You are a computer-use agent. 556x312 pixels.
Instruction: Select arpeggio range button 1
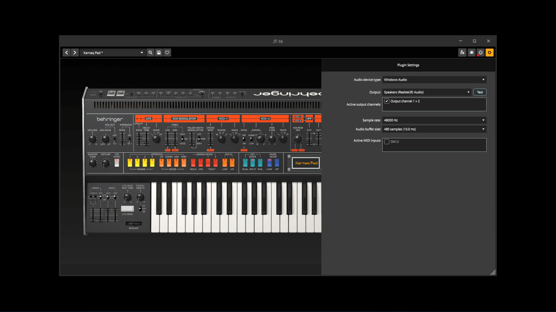tap(130, 163)
